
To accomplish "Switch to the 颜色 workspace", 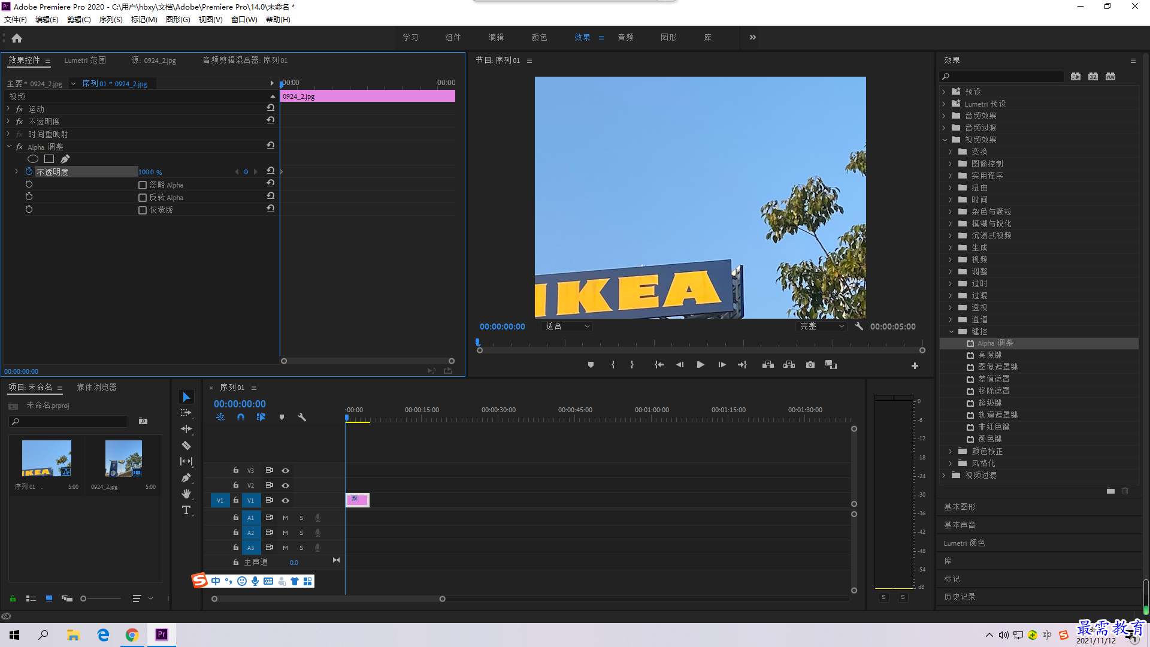I will click(539, 37).
